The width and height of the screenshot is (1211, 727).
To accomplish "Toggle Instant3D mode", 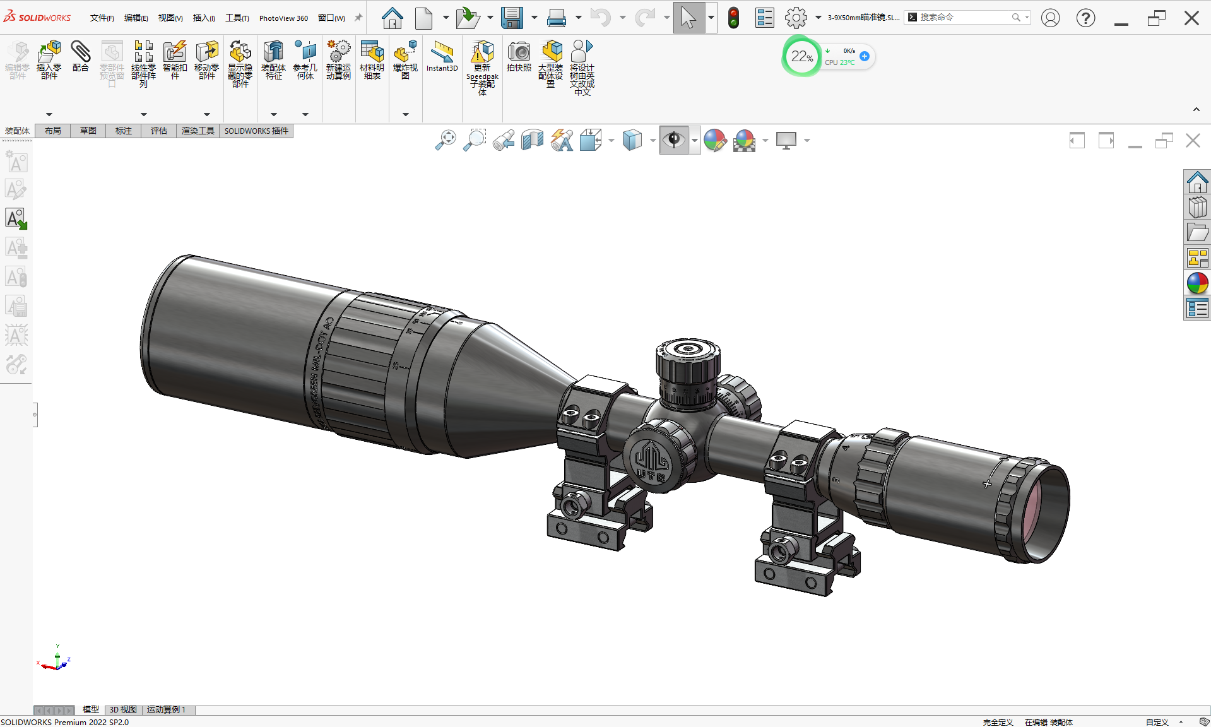I will point(442,56).
